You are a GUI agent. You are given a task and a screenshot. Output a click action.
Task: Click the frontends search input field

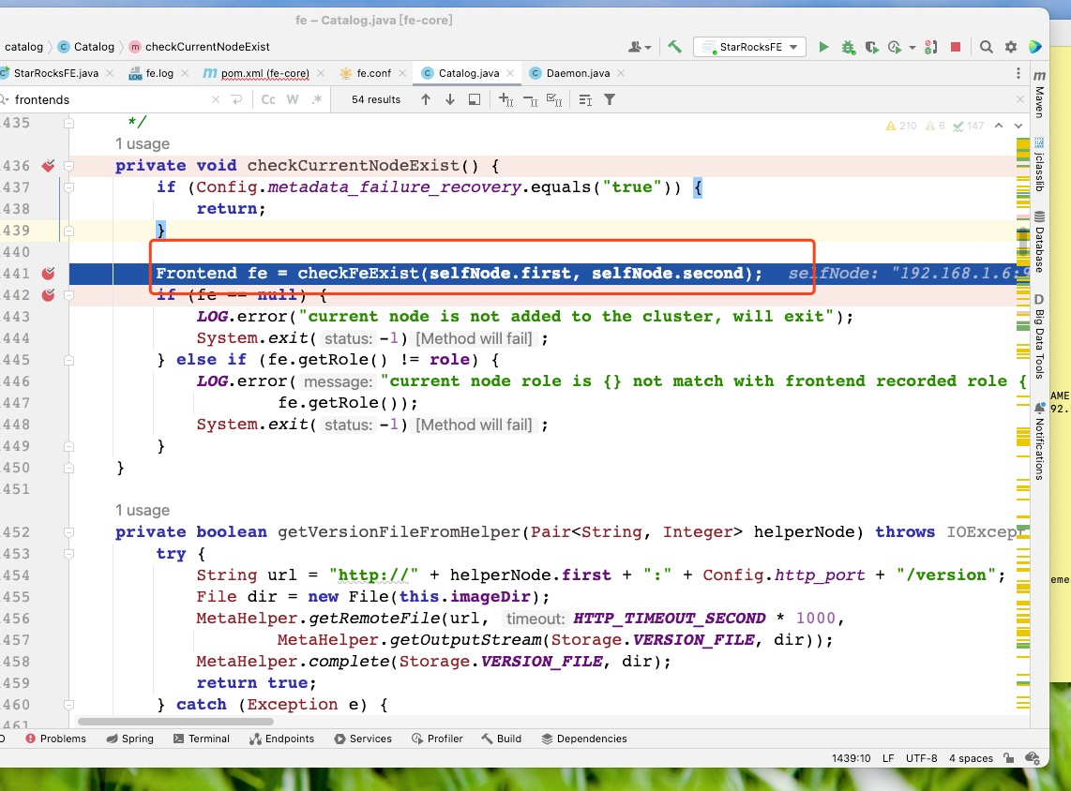point(110,99)
